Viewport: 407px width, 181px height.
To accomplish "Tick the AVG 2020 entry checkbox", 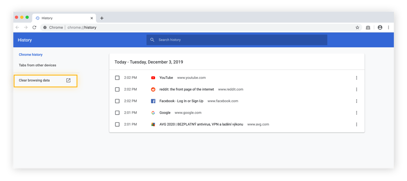I will 117,124.
